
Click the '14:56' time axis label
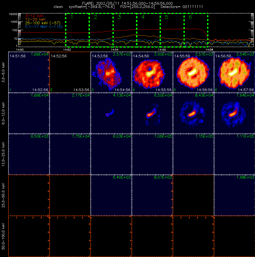pos(162,49)
